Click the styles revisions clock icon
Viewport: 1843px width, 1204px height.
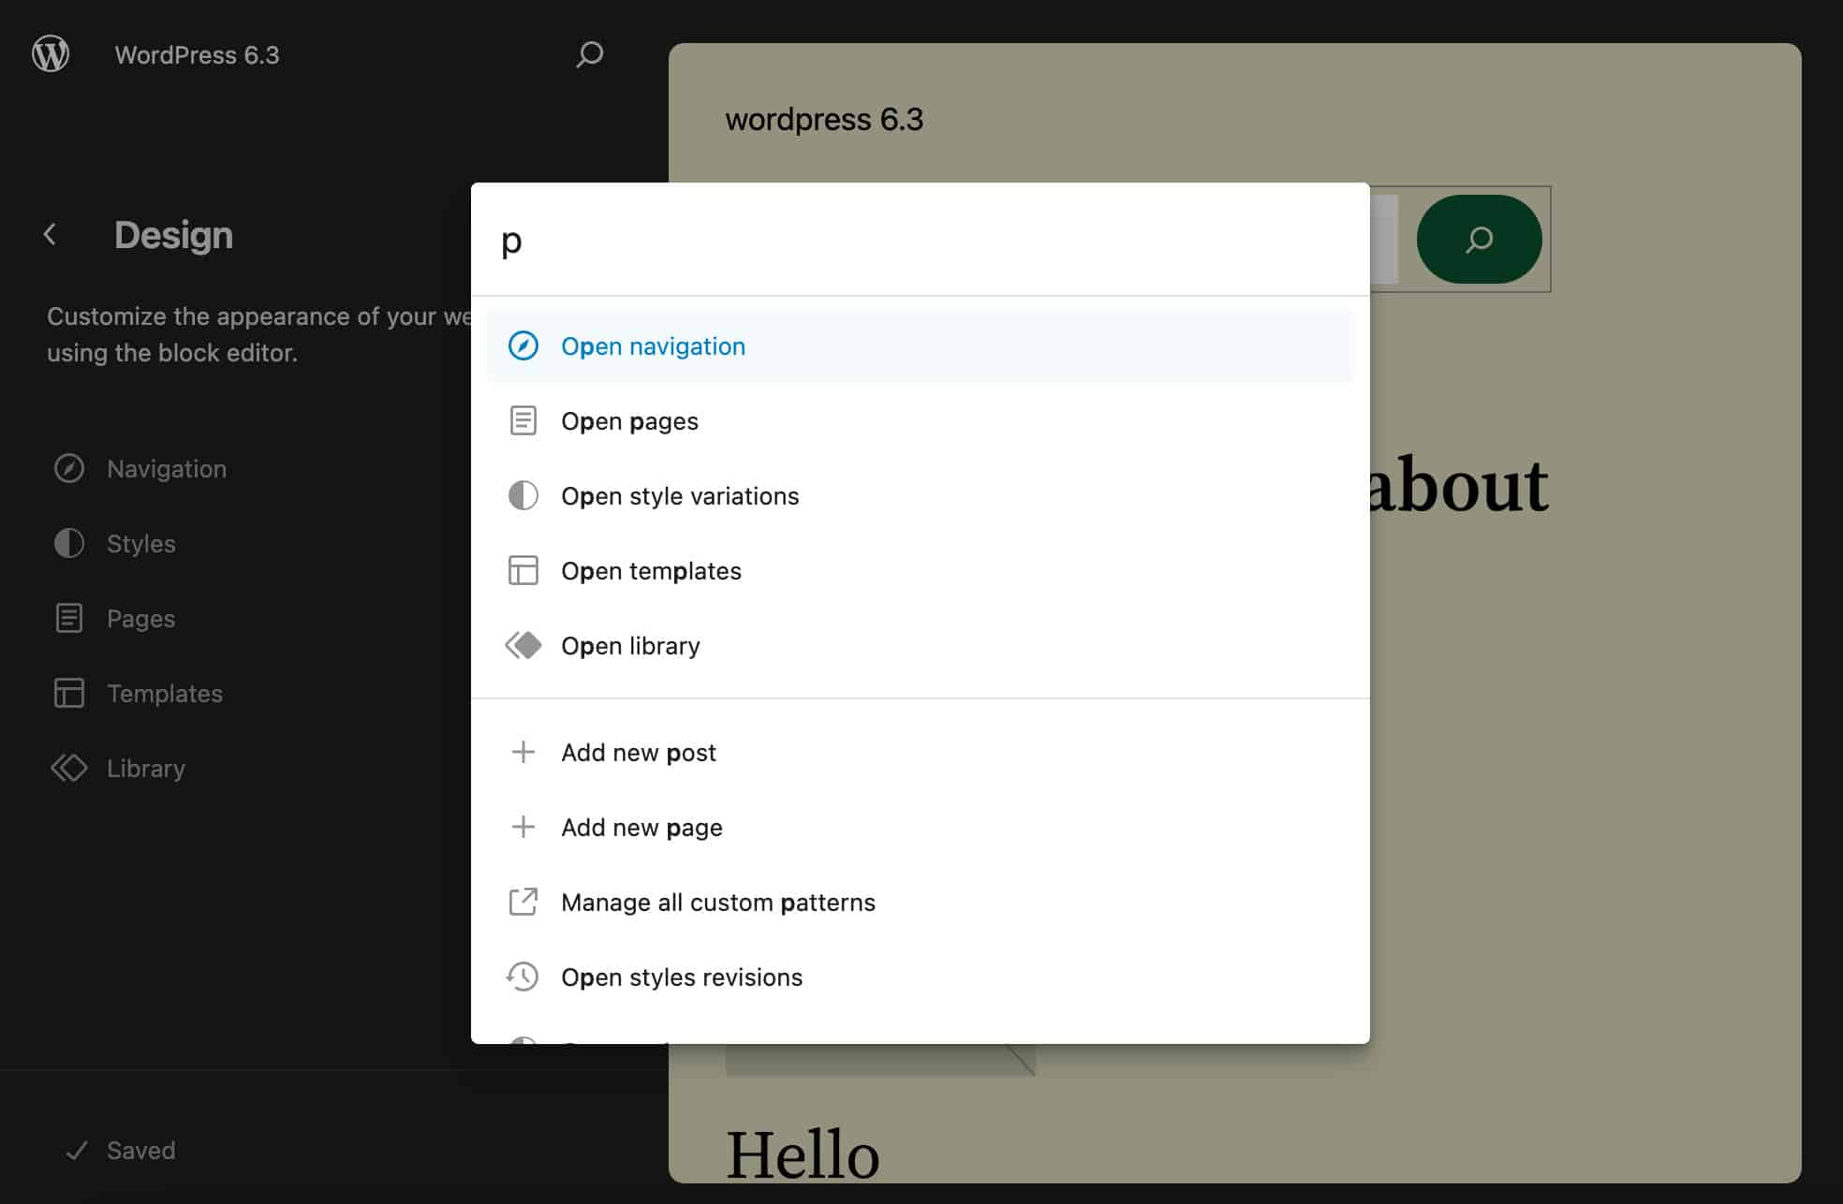(x=523, y=976)
